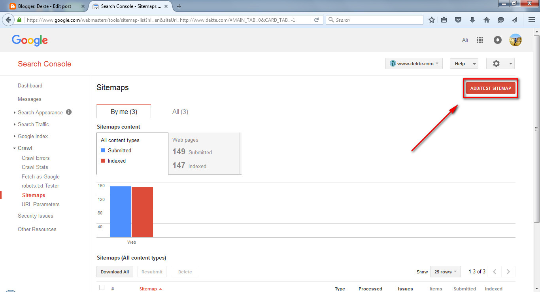Collapse the Crawl section
540x292 pixels.
pos(15,148)
